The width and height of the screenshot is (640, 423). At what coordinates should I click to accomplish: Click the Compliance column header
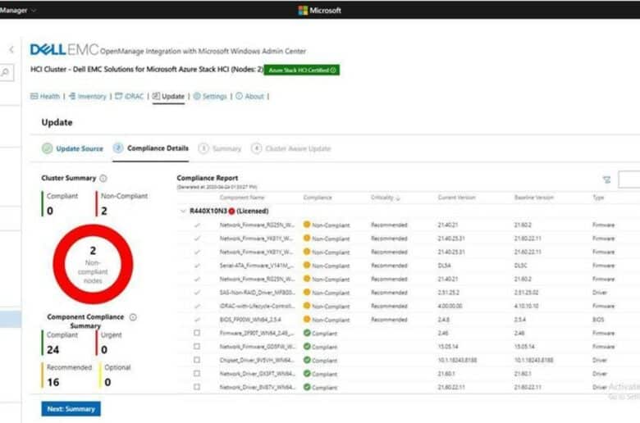318,198
